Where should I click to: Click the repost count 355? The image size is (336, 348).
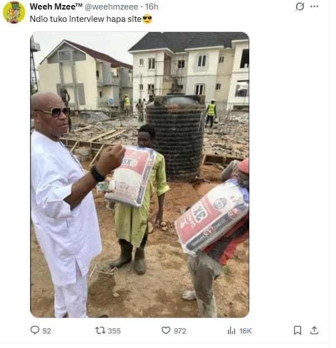(x=114, y=331)
